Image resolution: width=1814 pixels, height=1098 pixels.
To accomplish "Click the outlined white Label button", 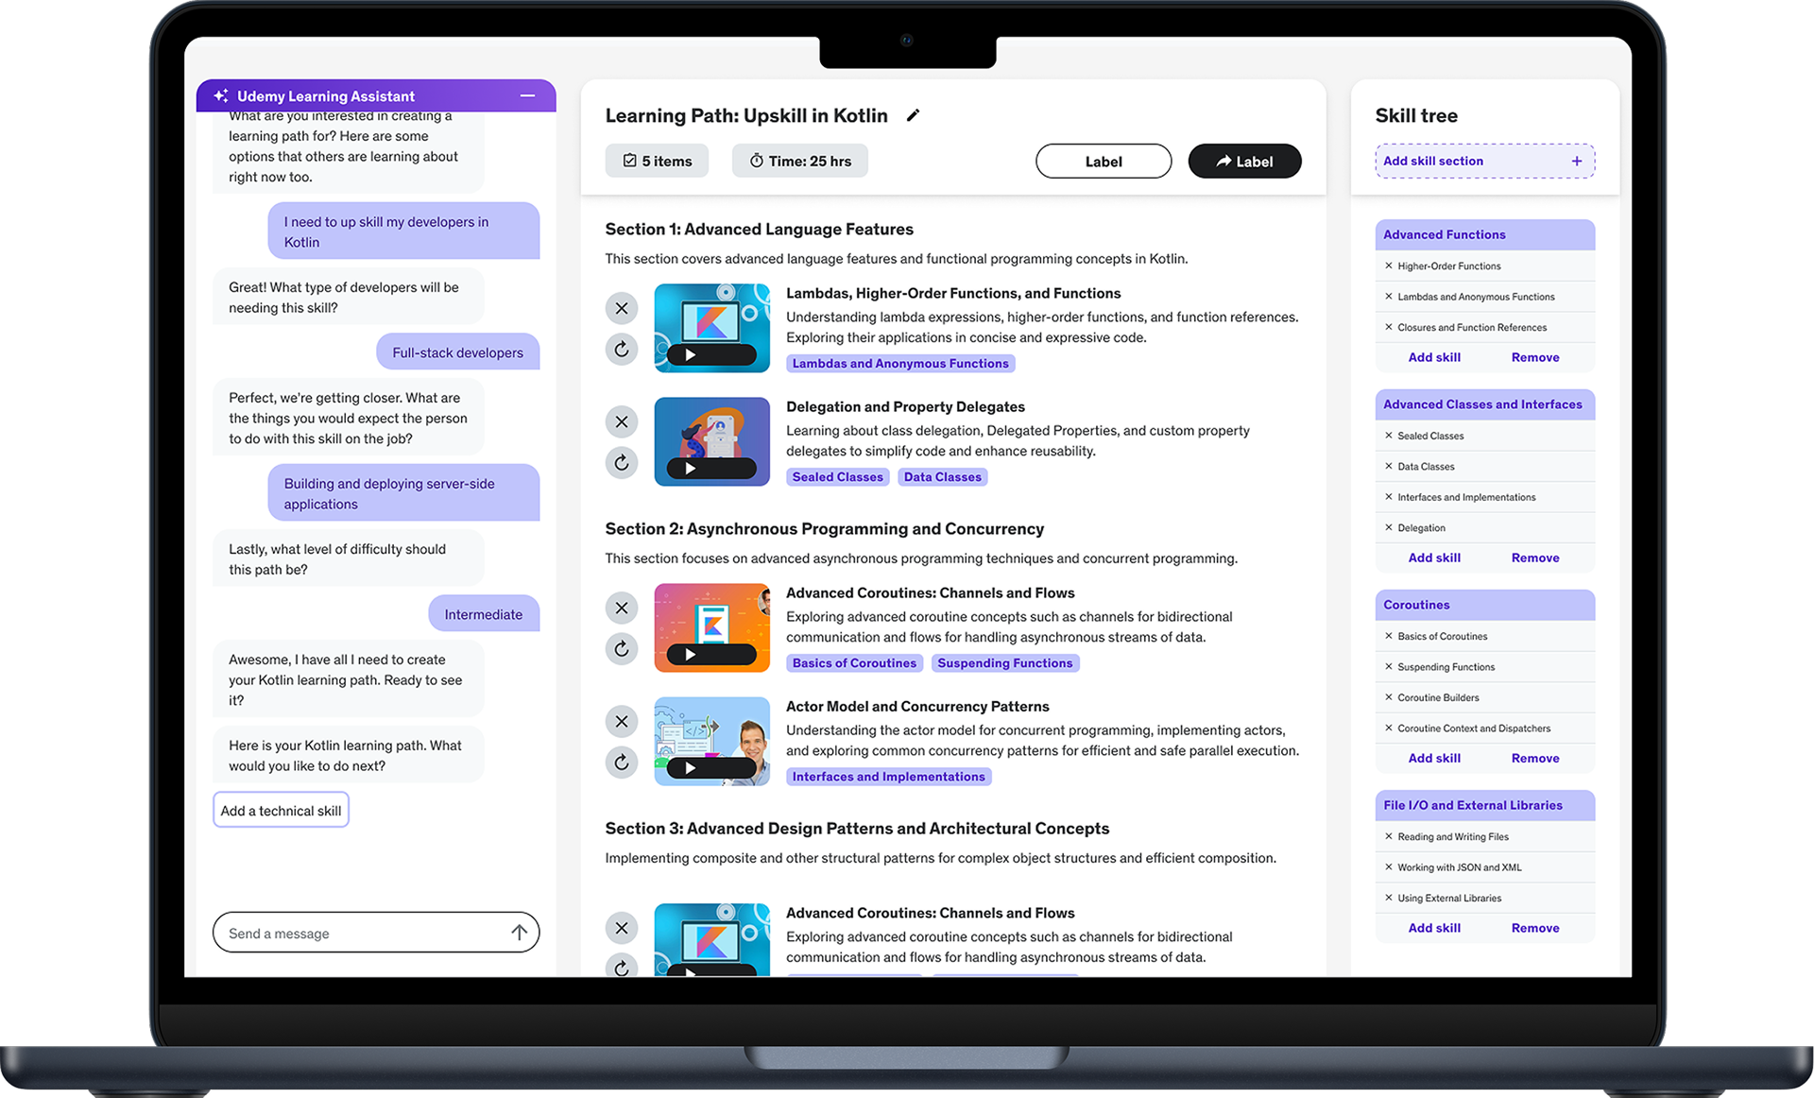I will pyautogui.click(x=1104, y=161).
